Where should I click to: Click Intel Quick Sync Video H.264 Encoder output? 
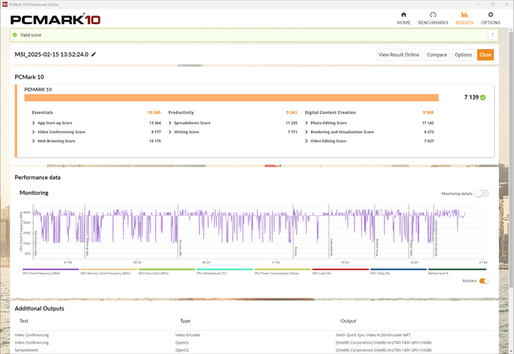click(x=373, y=335)
